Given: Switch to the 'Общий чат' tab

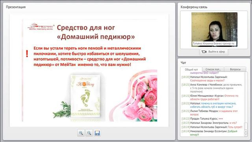Looking at the screenshot, I should pyautogui.click(x=191, y=69).
